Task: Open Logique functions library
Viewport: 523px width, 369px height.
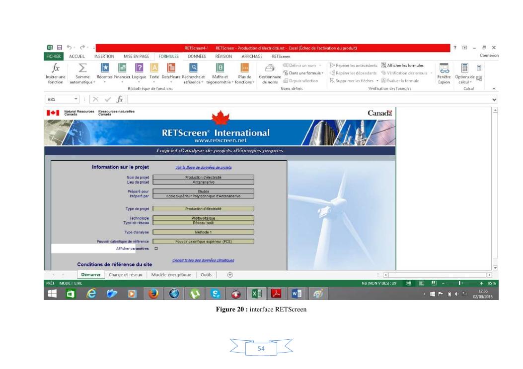Action: click(139, 68)
